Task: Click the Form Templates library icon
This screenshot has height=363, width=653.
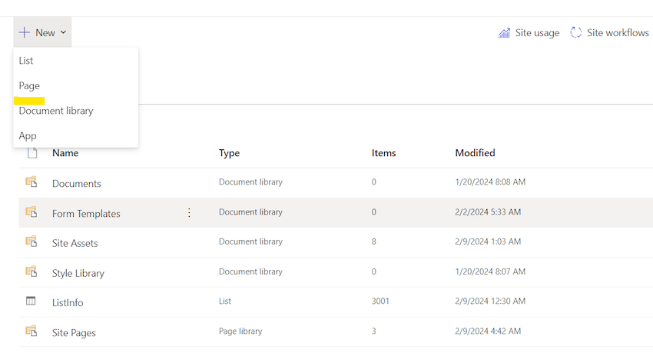Action: (31, 212)
